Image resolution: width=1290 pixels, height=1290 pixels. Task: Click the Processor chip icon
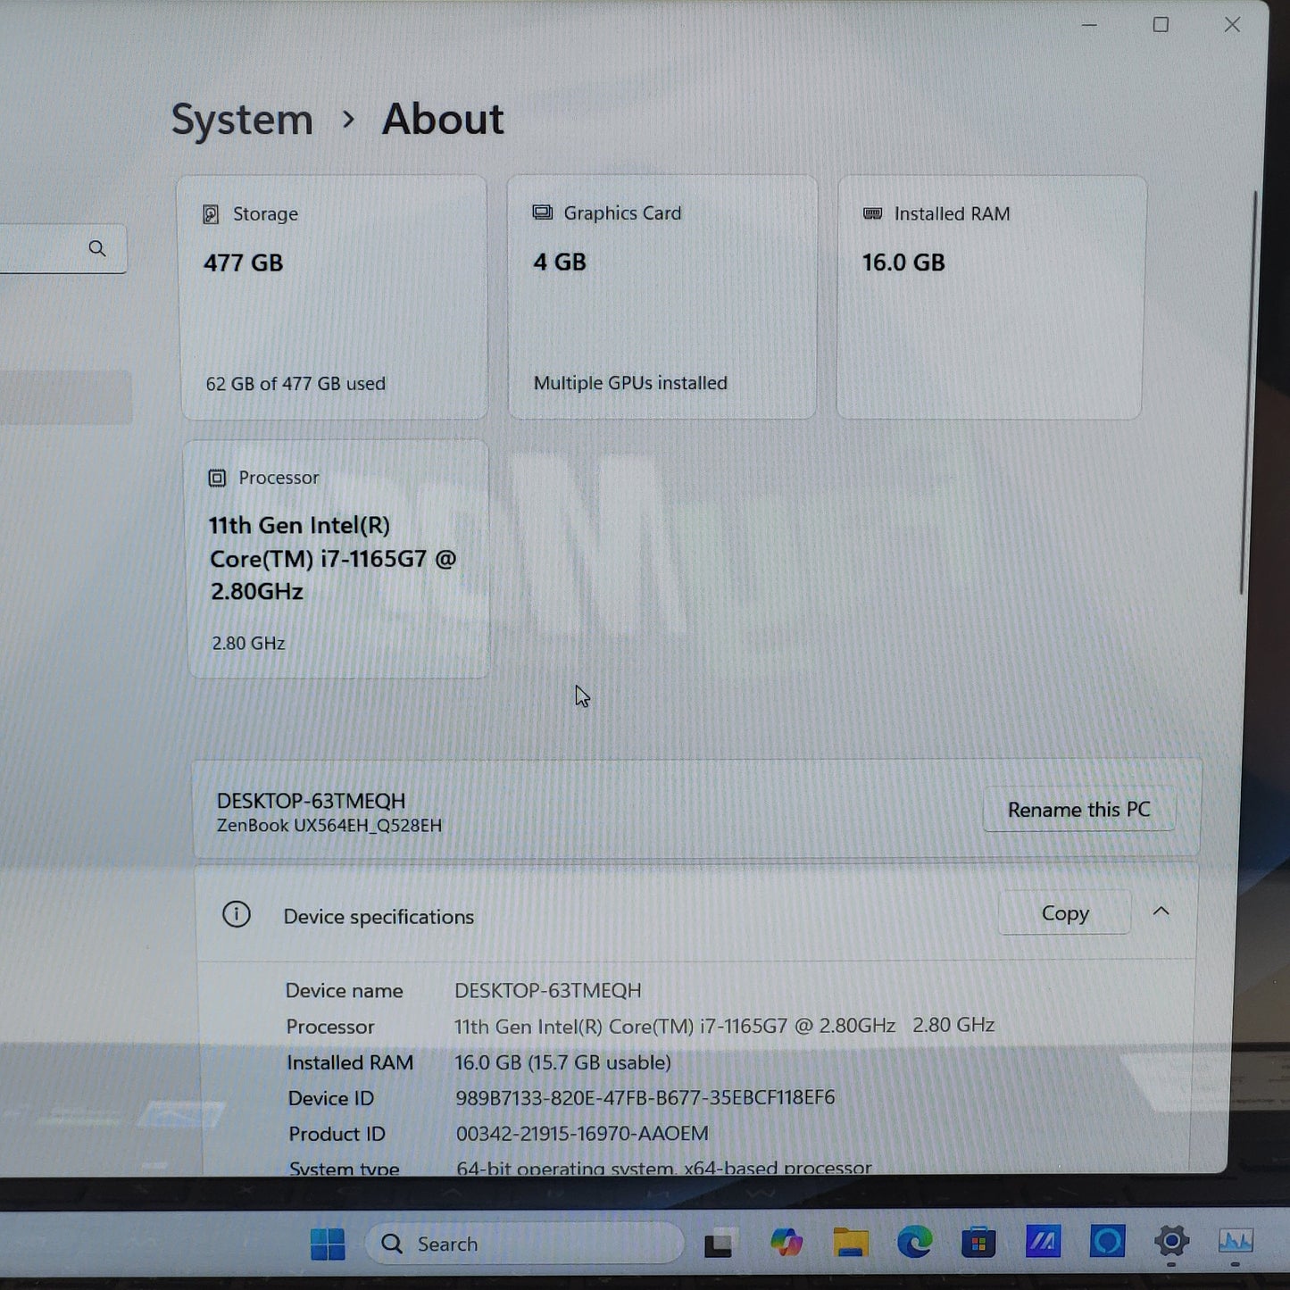[x=217, y=479]
